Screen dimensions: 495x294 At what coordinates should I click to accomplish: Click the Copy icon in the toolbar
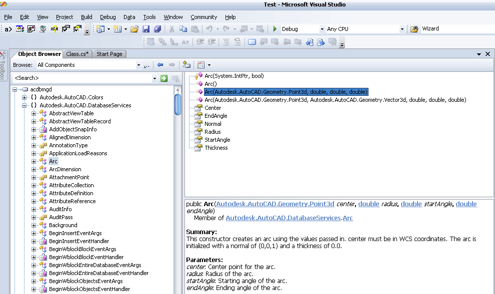coord(183,29)
